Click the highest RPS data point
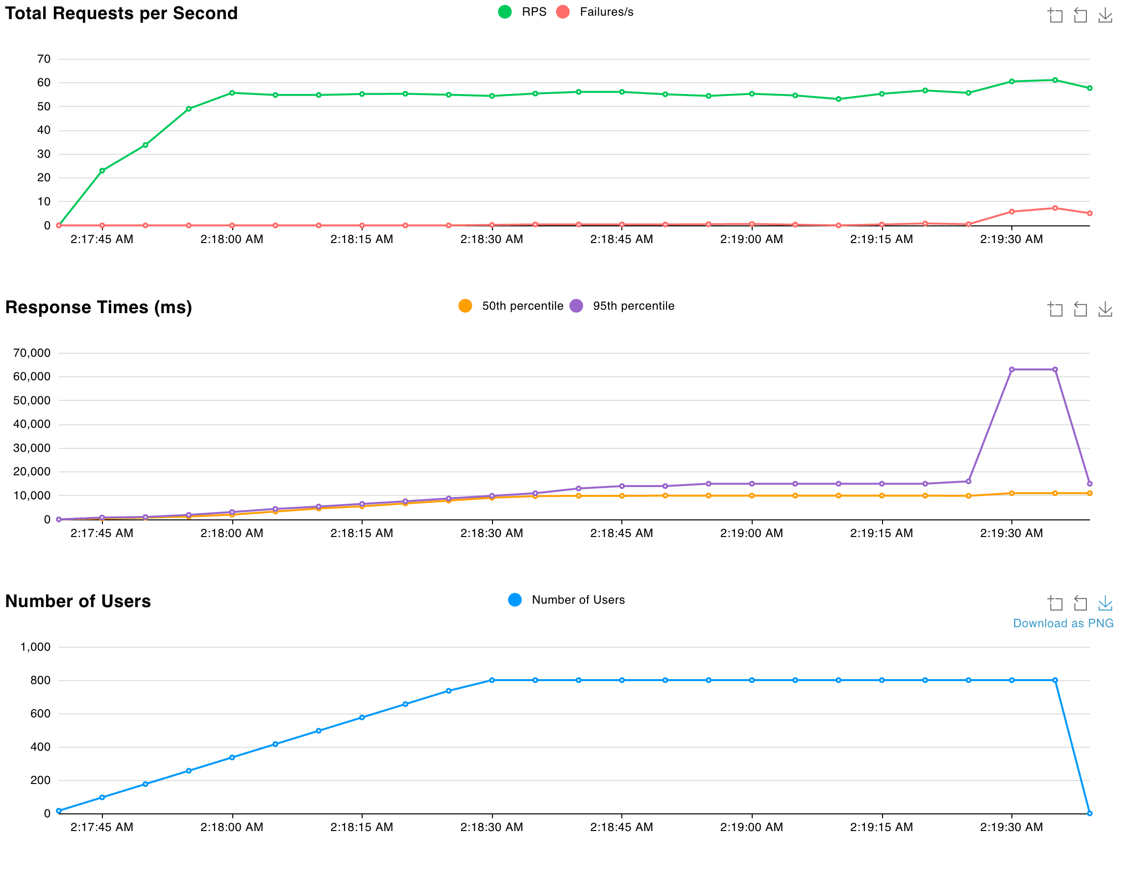The width and height of the screenshot is (1129, 882). point(1055,80)
